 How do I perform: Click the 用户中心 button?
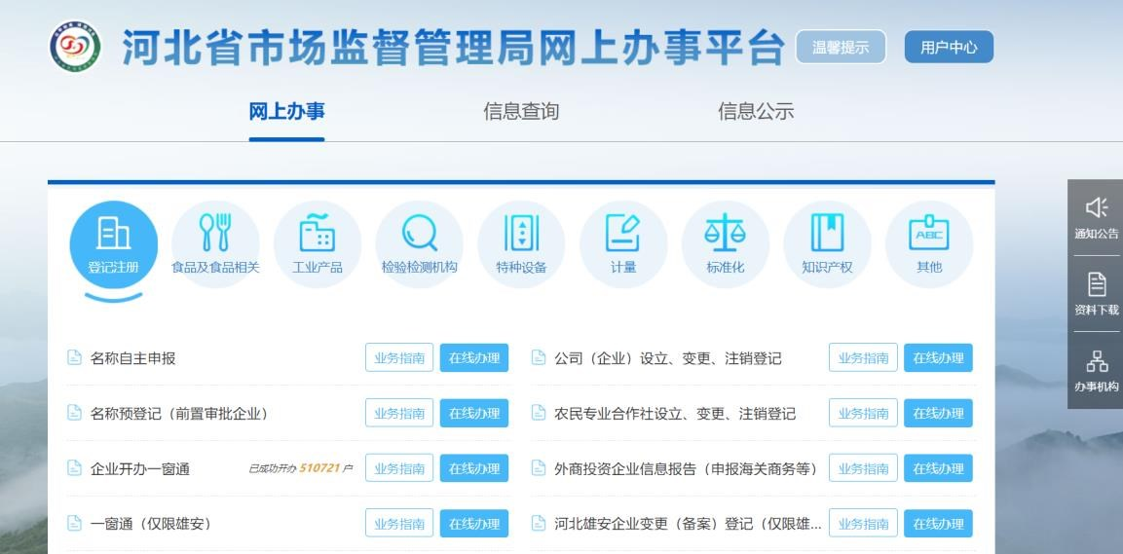pyautogui.click(x=949, y=47)
